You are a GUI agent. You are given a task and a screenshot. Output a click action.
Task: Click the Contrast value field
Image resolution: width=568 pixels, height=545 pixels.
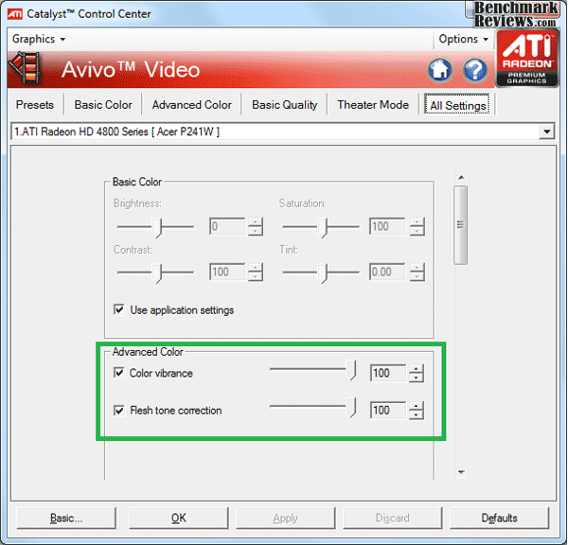pos(227,272)
